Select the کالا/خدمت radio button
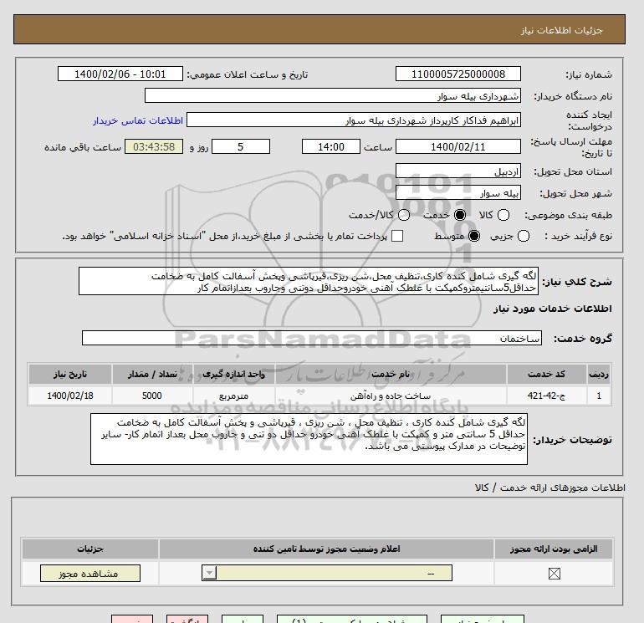This screenshot has width=644, height=623. click(404, 215)
